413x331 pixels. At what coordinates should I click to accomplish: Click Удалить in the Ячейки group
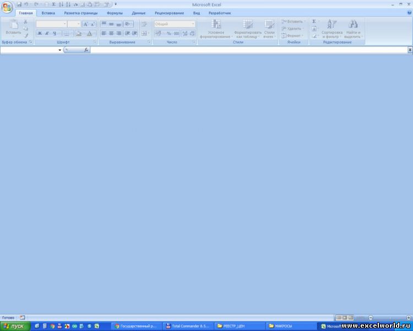coord(292,29)
